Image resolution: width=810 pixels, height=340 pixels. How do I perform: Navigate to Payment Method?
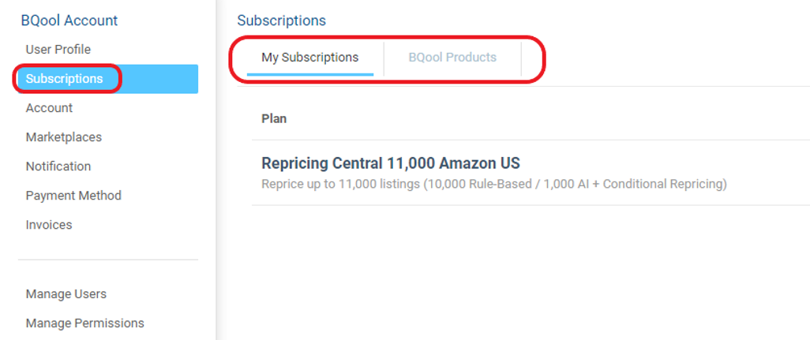click(x=73, y=196)
